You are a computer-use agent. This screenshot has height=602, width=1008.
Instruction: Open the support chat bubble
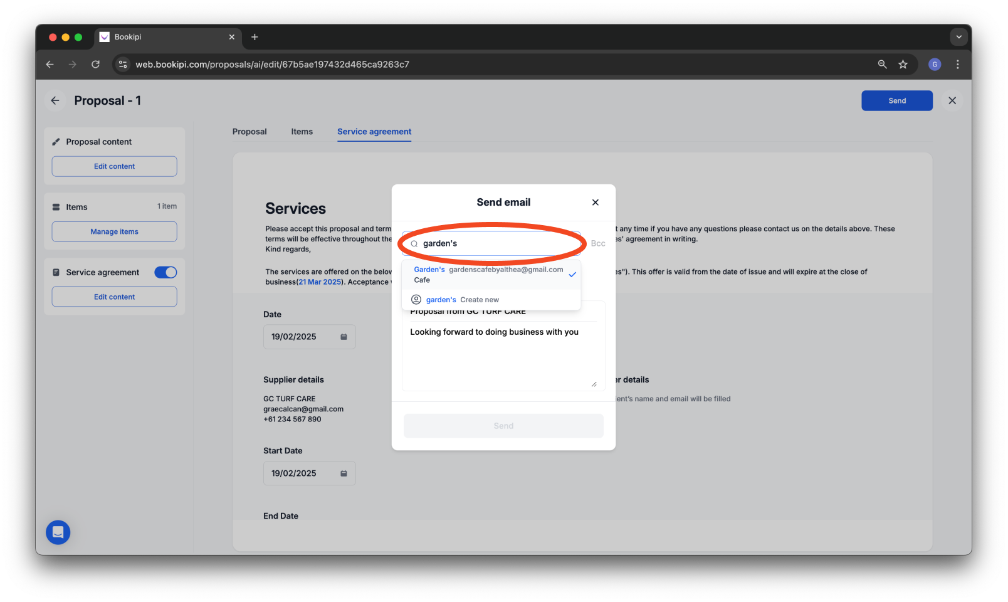click(x=58, y=532)
